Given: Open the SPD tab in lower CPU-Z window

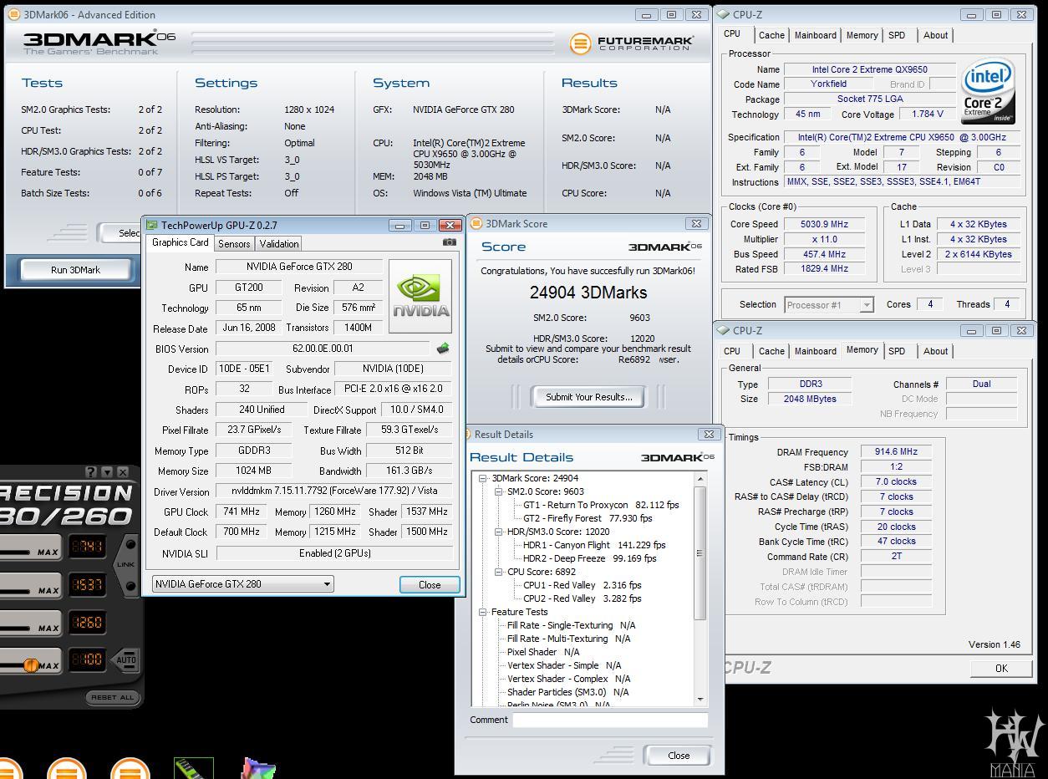Looking at the screenshot, I should 897,351.
